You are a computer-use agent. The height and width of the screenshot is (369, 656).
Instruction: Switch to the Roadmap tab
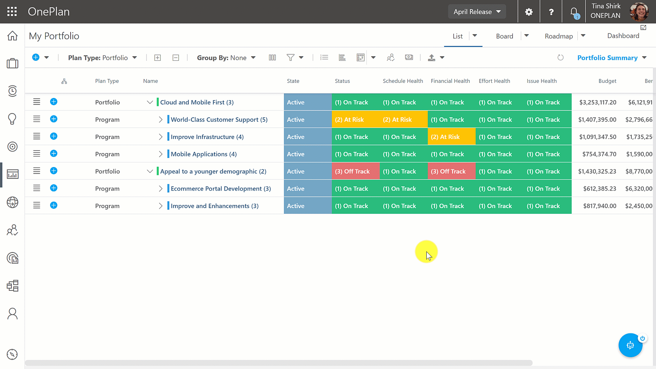coord(558,36)
